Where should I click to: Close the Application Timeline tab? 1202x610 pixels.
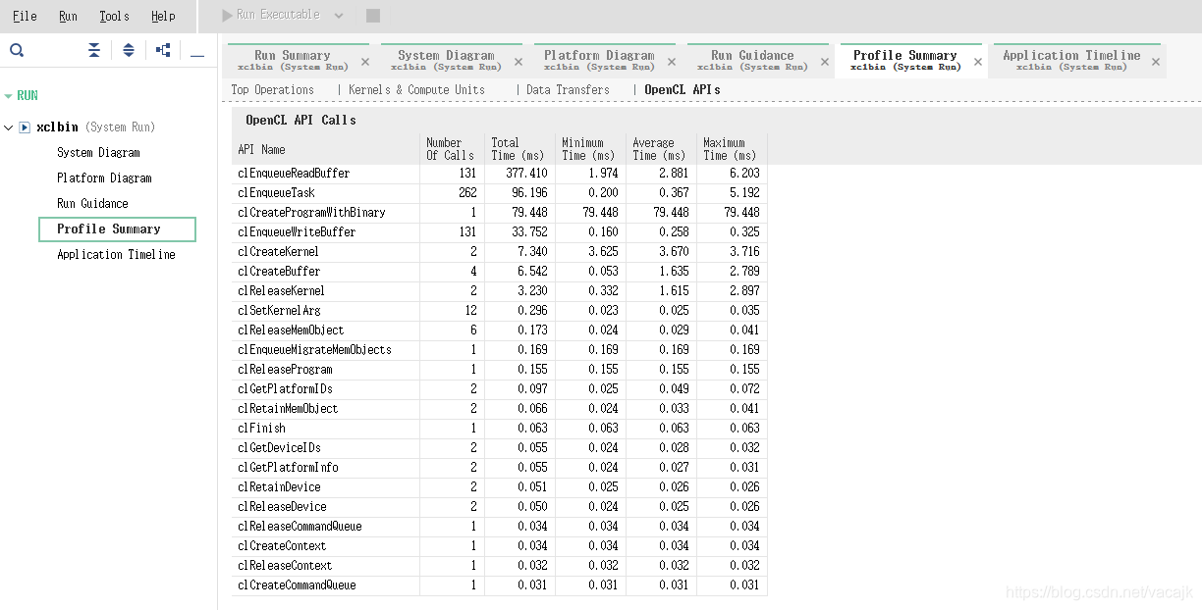point(1156,62)
